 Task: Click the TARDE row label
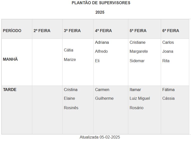click(10, 90)
